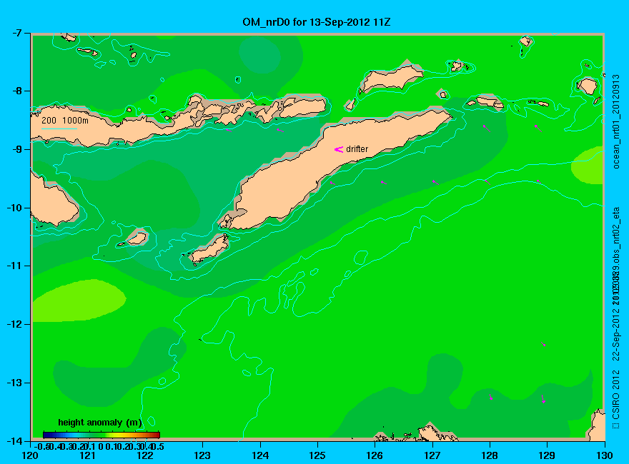
Task: Select the 'drifter' legend label
Action: coord(357,149)
